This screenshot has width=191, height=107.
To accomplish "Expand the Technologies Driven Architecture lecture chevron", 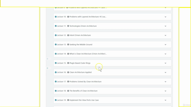I will click(165, 26).
